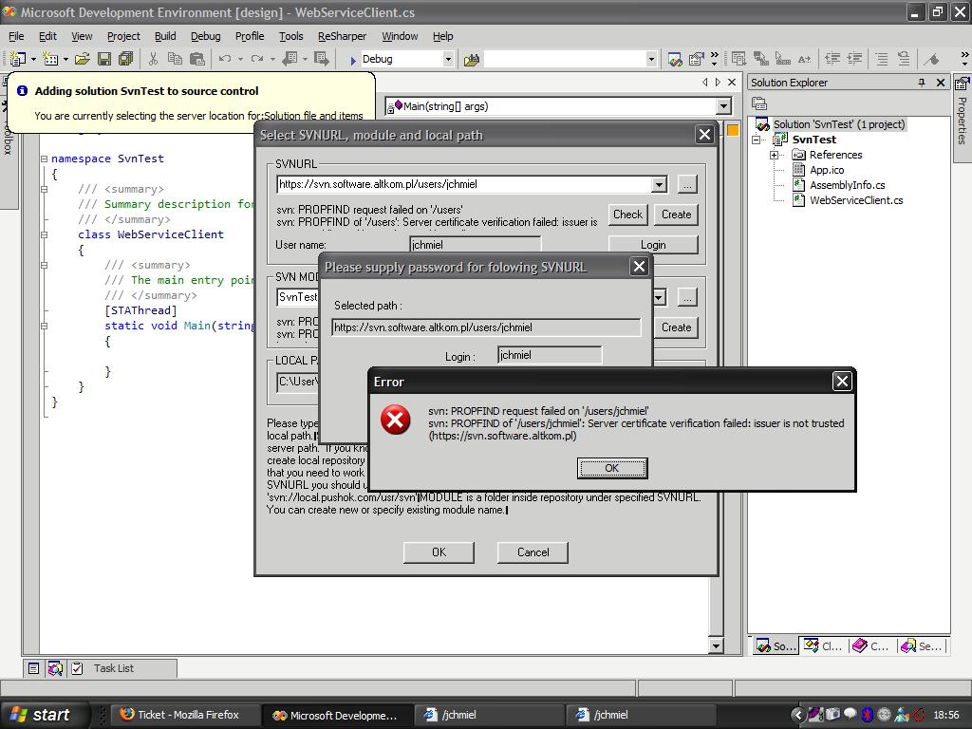Pin the Solution Explorer panel
Image resolution: width=972 pixels, height=729 pixels.
click(x=921, y=83)
